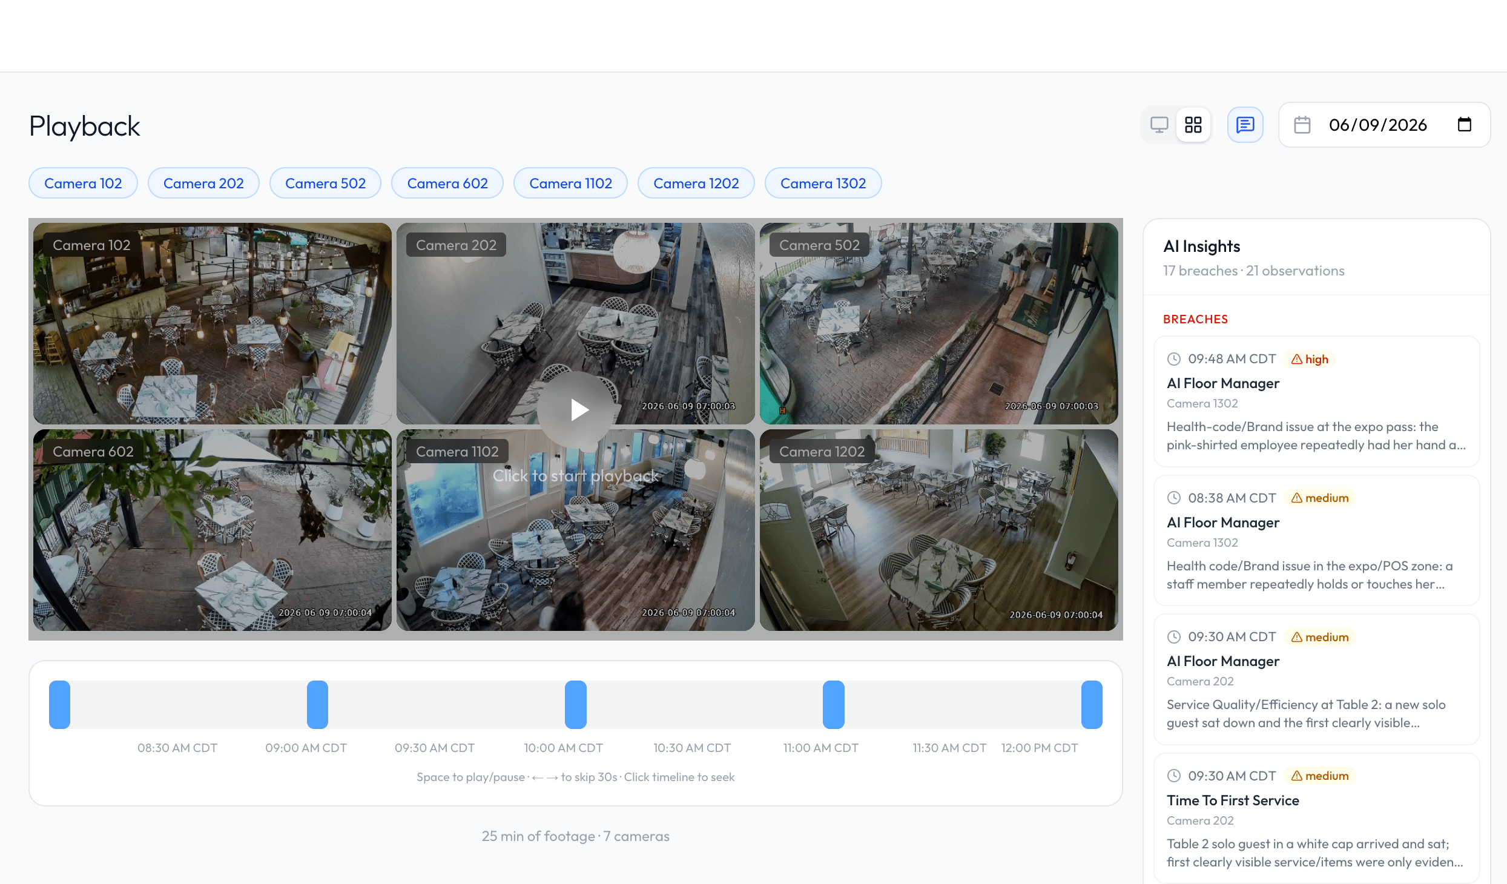Click the Playback page heading

point(84,126)
